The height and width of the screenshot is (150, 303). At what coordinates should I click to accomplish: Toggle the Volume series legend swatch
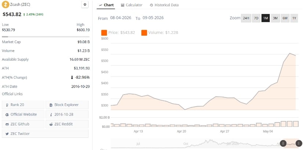click(x=144, y=33)
